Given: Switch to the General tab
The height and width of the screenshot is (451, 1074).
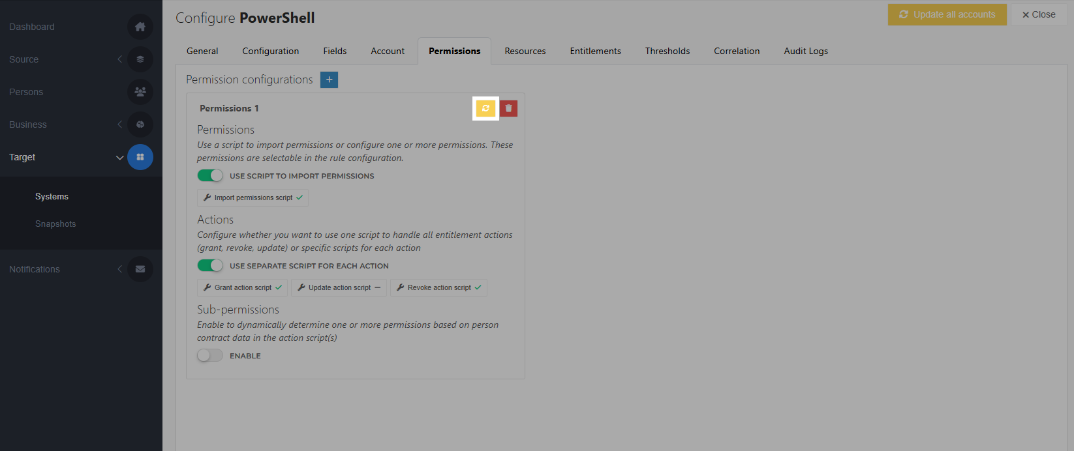Looking at the screenshot, I should coord(202,51).
